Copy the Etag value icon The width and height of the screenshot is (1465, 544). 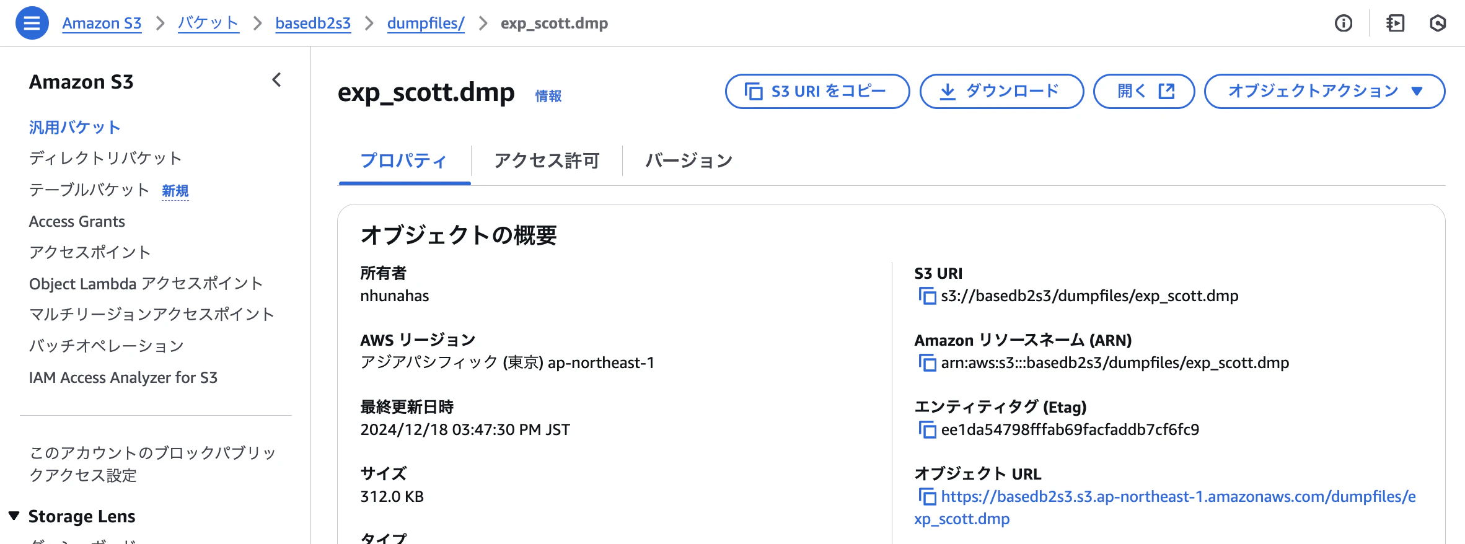point(927,430)
